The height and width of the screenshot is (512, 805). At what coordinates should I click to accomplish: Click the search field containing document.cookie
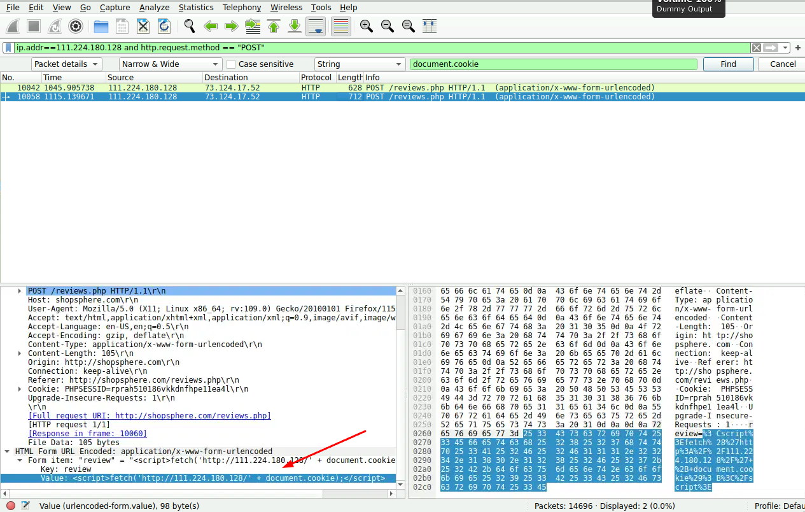pos(554,64)
